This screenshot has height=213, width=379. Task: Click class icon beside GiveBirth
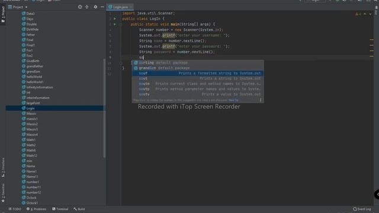point(24,60)
